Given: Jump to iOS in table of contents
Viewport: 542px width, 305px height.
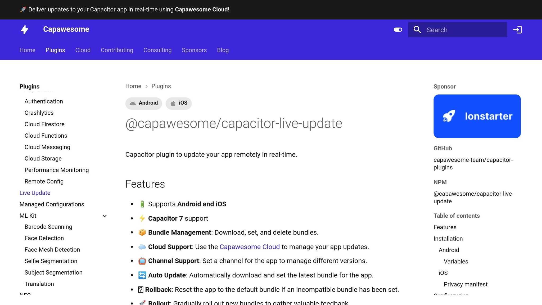Looking at the screenshot, I should 443,273.
